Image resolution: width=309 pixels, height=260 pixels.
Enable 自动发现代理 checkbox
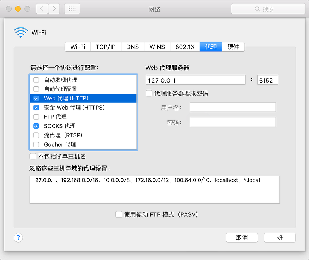(x=36, y=80)
